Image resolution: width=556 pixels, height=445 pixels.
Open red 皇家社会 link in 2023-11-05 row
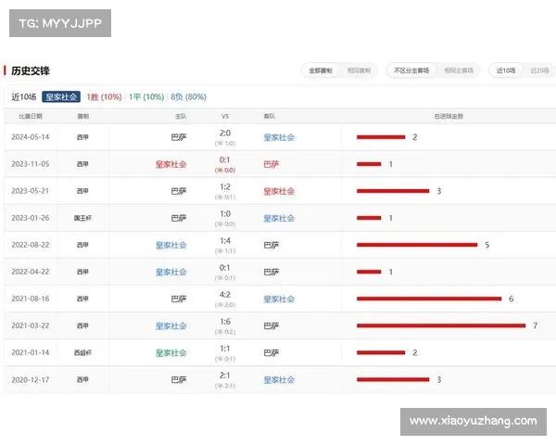pos(171,164)
